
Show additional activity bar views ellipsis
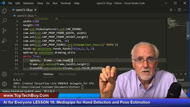[4, 51]
